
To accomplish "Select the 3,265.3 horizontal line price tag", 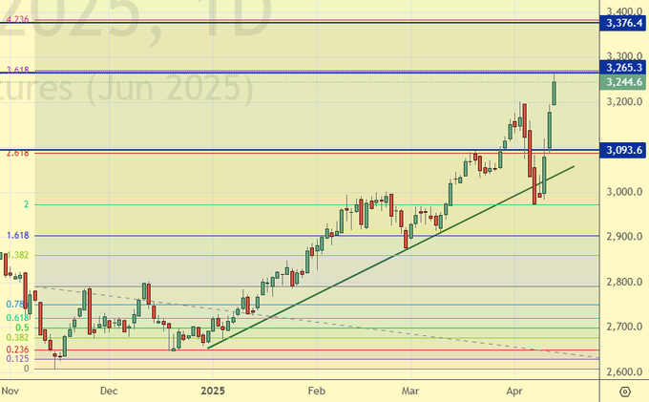I will pyautogui.click(x=623, y=68).
